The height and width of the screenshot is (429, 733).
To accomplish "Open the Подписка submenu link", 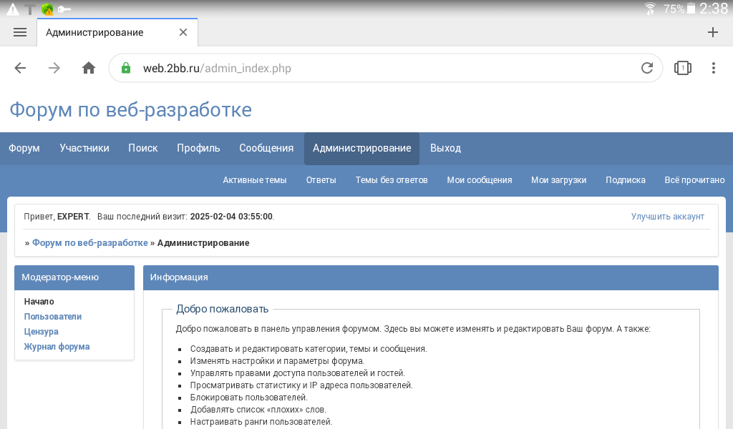I will click(626, 180).
